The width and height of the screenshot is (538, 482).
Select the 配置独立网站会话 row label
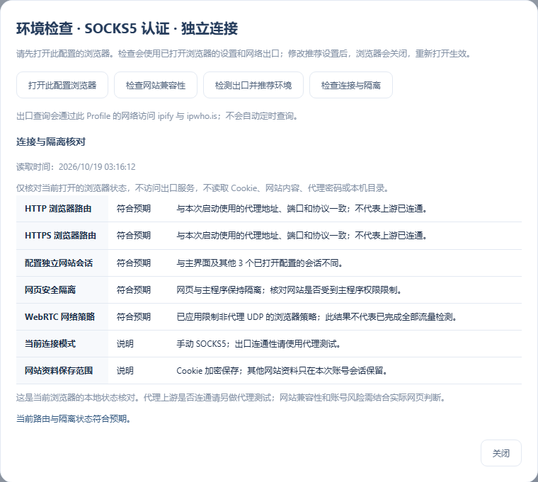pyautogui.click(x=59, y=263)
